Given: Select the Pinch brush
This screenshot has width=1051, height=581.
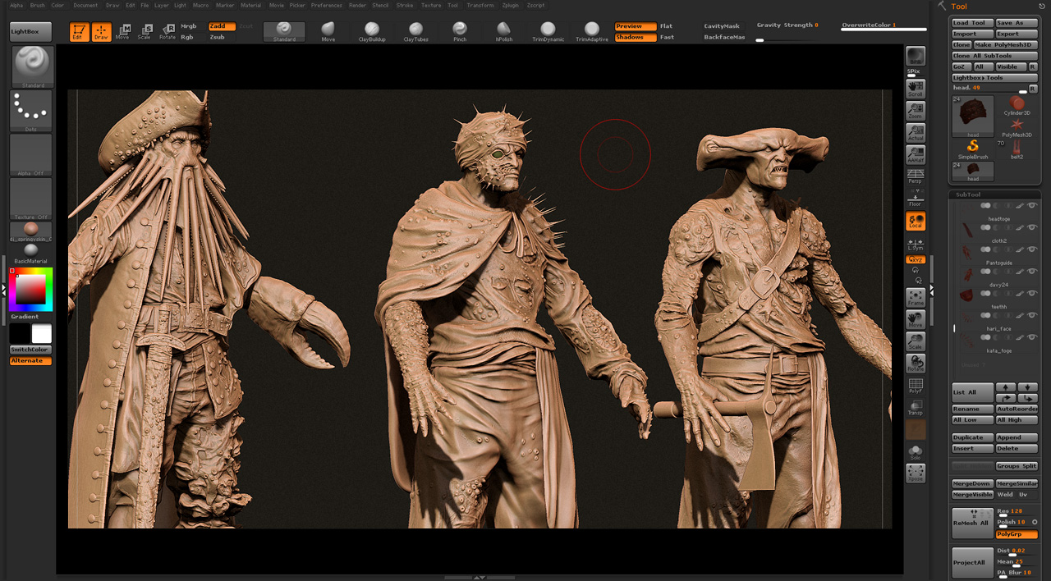Looking at the screenshot, I should tap(460, 32).
